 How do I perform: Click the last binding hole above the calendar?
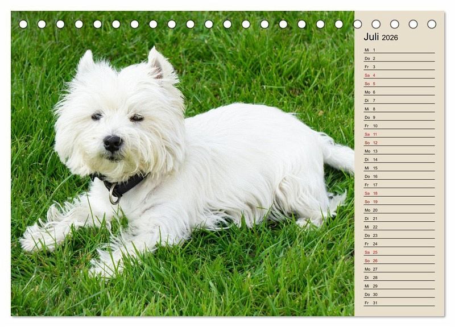tap(432, 24)
